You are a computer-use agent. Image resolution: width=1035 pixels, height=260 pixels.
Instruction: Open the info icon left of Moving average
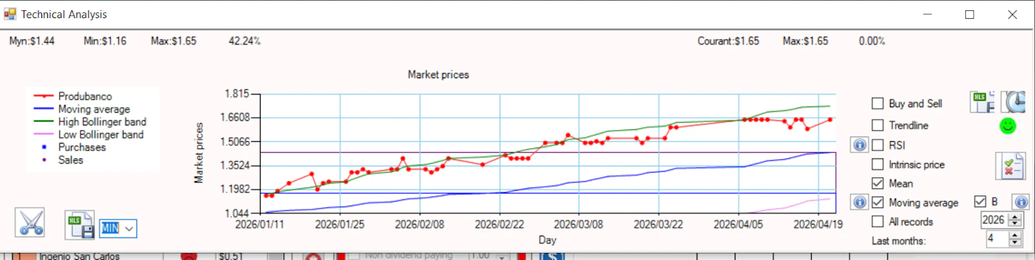point(860,202)
